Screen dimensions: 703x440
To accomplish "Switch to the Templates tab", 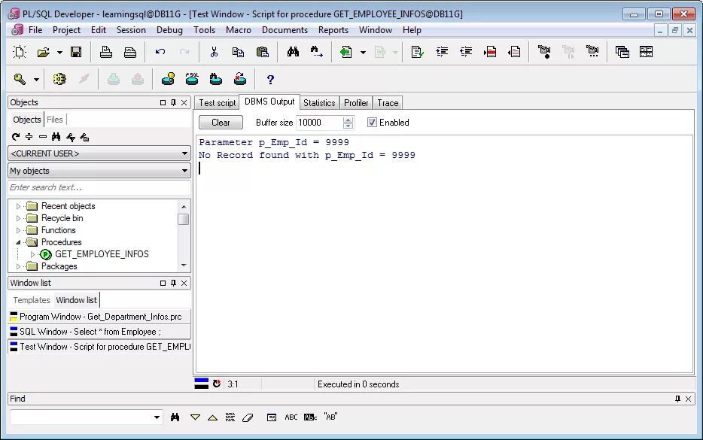I will coord(32,300).
